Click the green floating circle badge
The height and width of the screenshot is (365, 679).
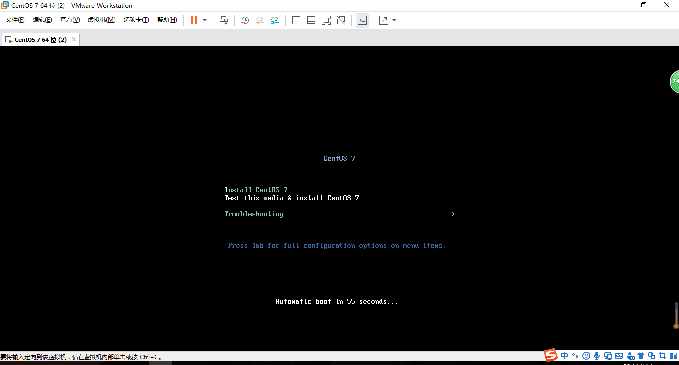pyautogui.click(x=675, y=82)
